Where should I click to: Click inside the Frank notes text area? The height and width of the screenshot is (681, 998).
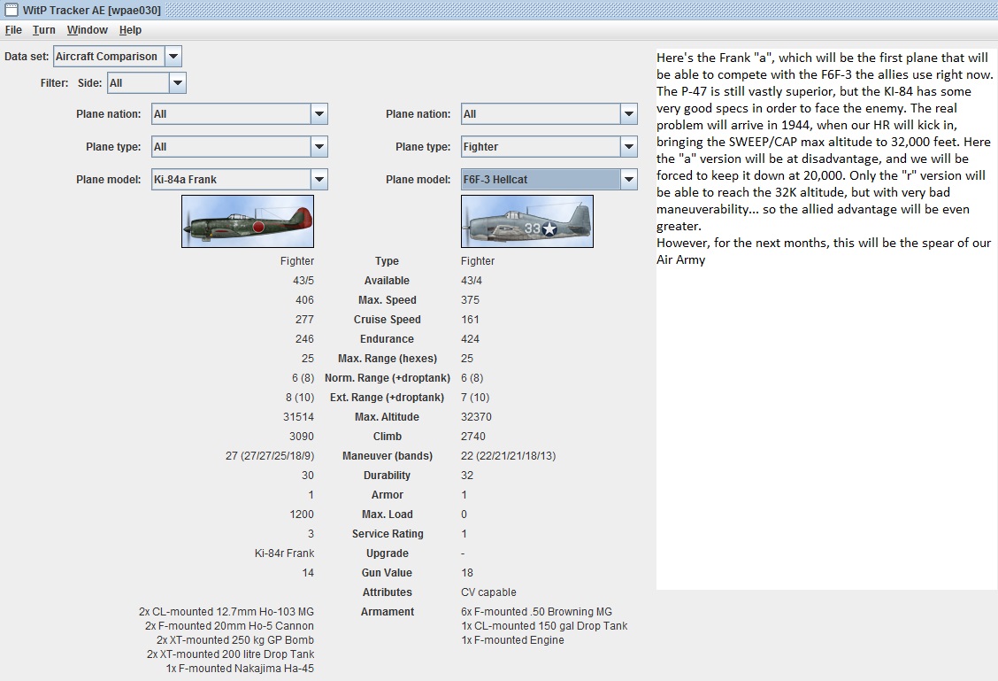pos(826,319)
